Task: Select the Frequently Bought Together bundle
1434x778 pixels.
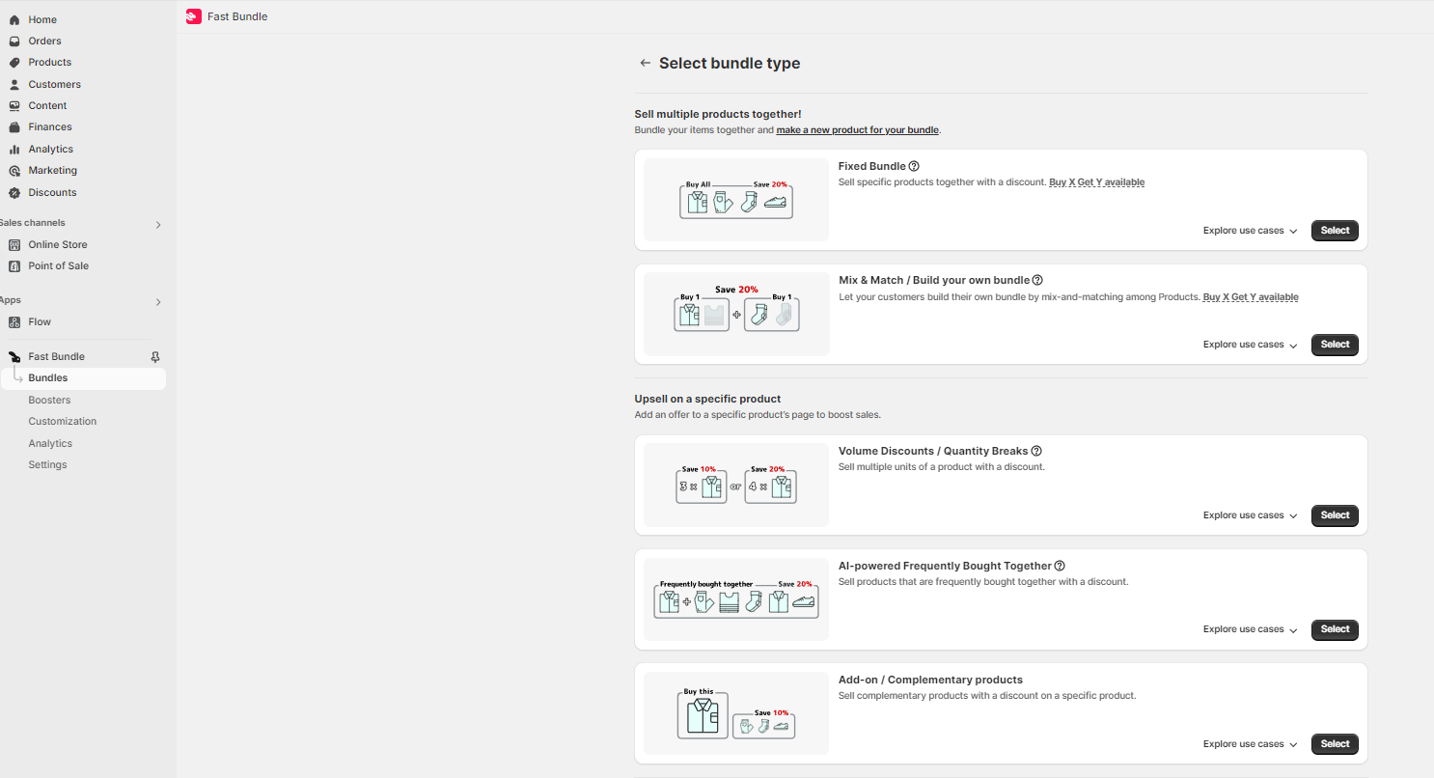Action: tap(1335, 629)
